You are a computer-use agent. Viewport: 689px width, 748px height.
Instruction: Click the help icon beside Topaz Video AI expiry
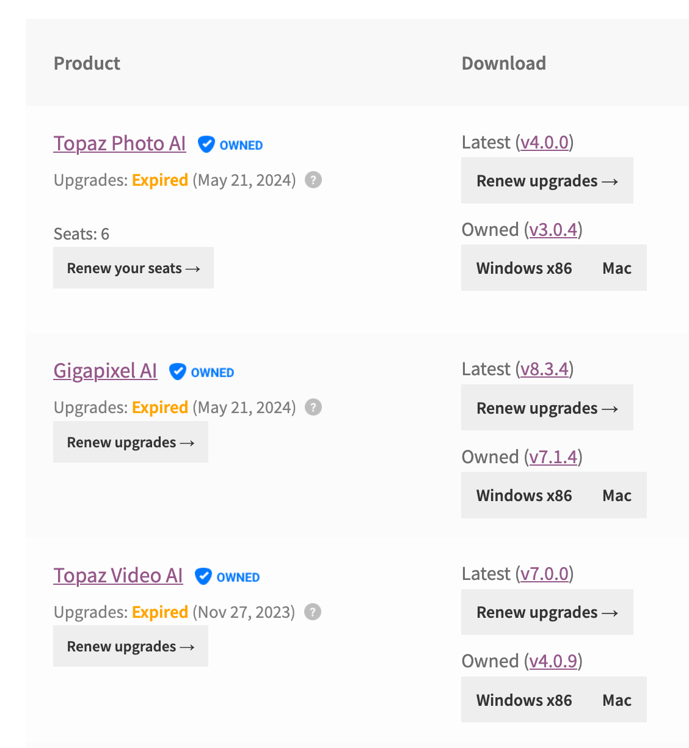tap(313, 612)
